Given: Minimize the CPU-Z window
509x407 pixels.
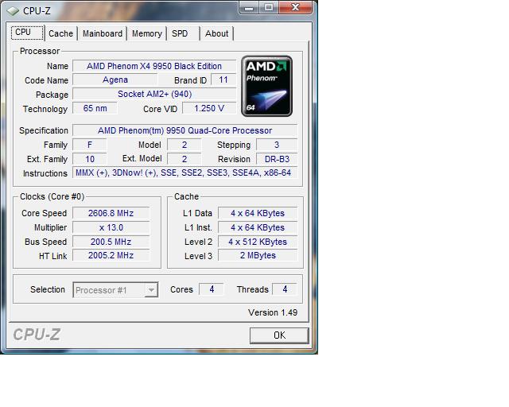Looking at the screenshot, I should tap(249, 8).
